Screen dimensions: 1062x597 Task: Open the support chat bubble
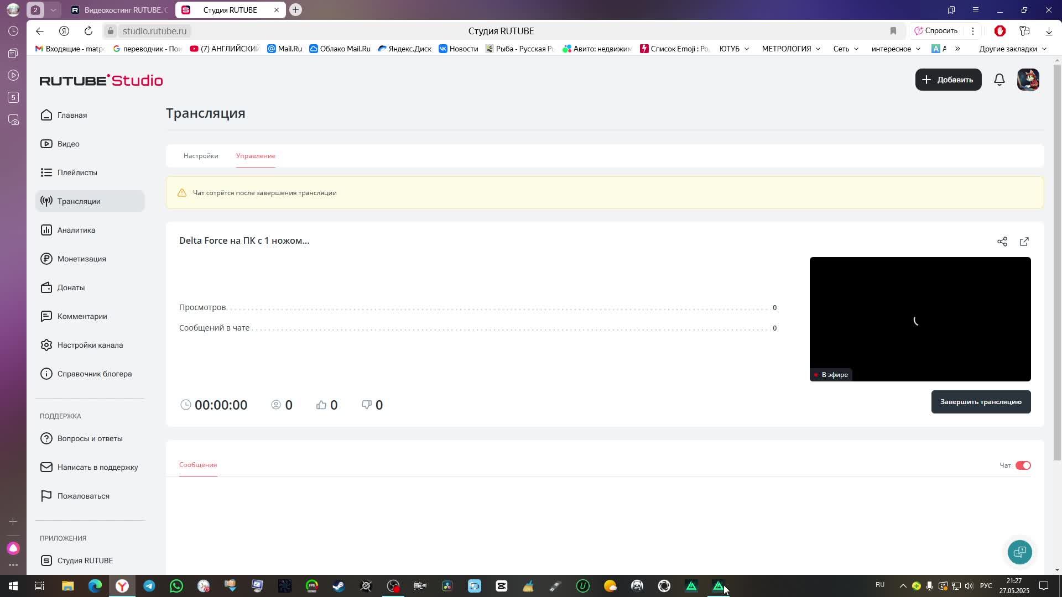[x=1019, y=552]
